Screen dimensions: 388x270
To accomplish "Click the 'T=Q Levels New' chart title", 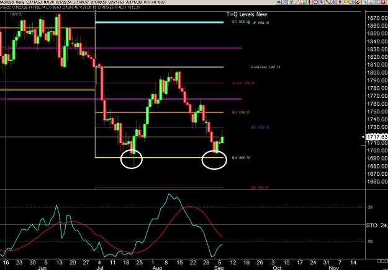I will point(246,14).
